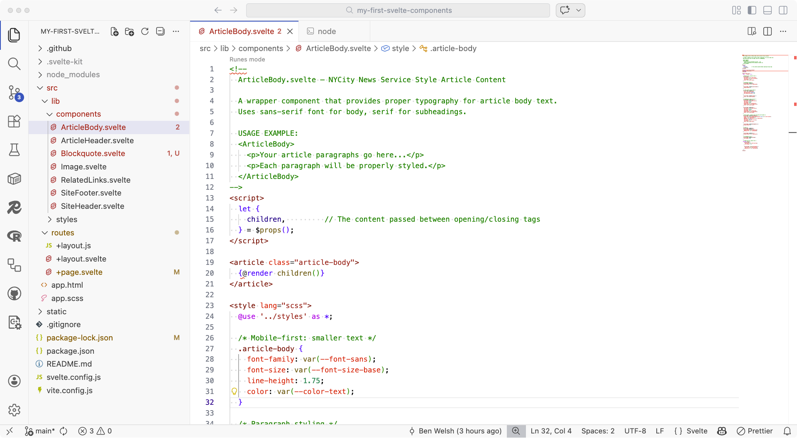This screenshot has width=797, height=438.
Task: Toggle primary side bar visibility
Action: coord(752,10)
